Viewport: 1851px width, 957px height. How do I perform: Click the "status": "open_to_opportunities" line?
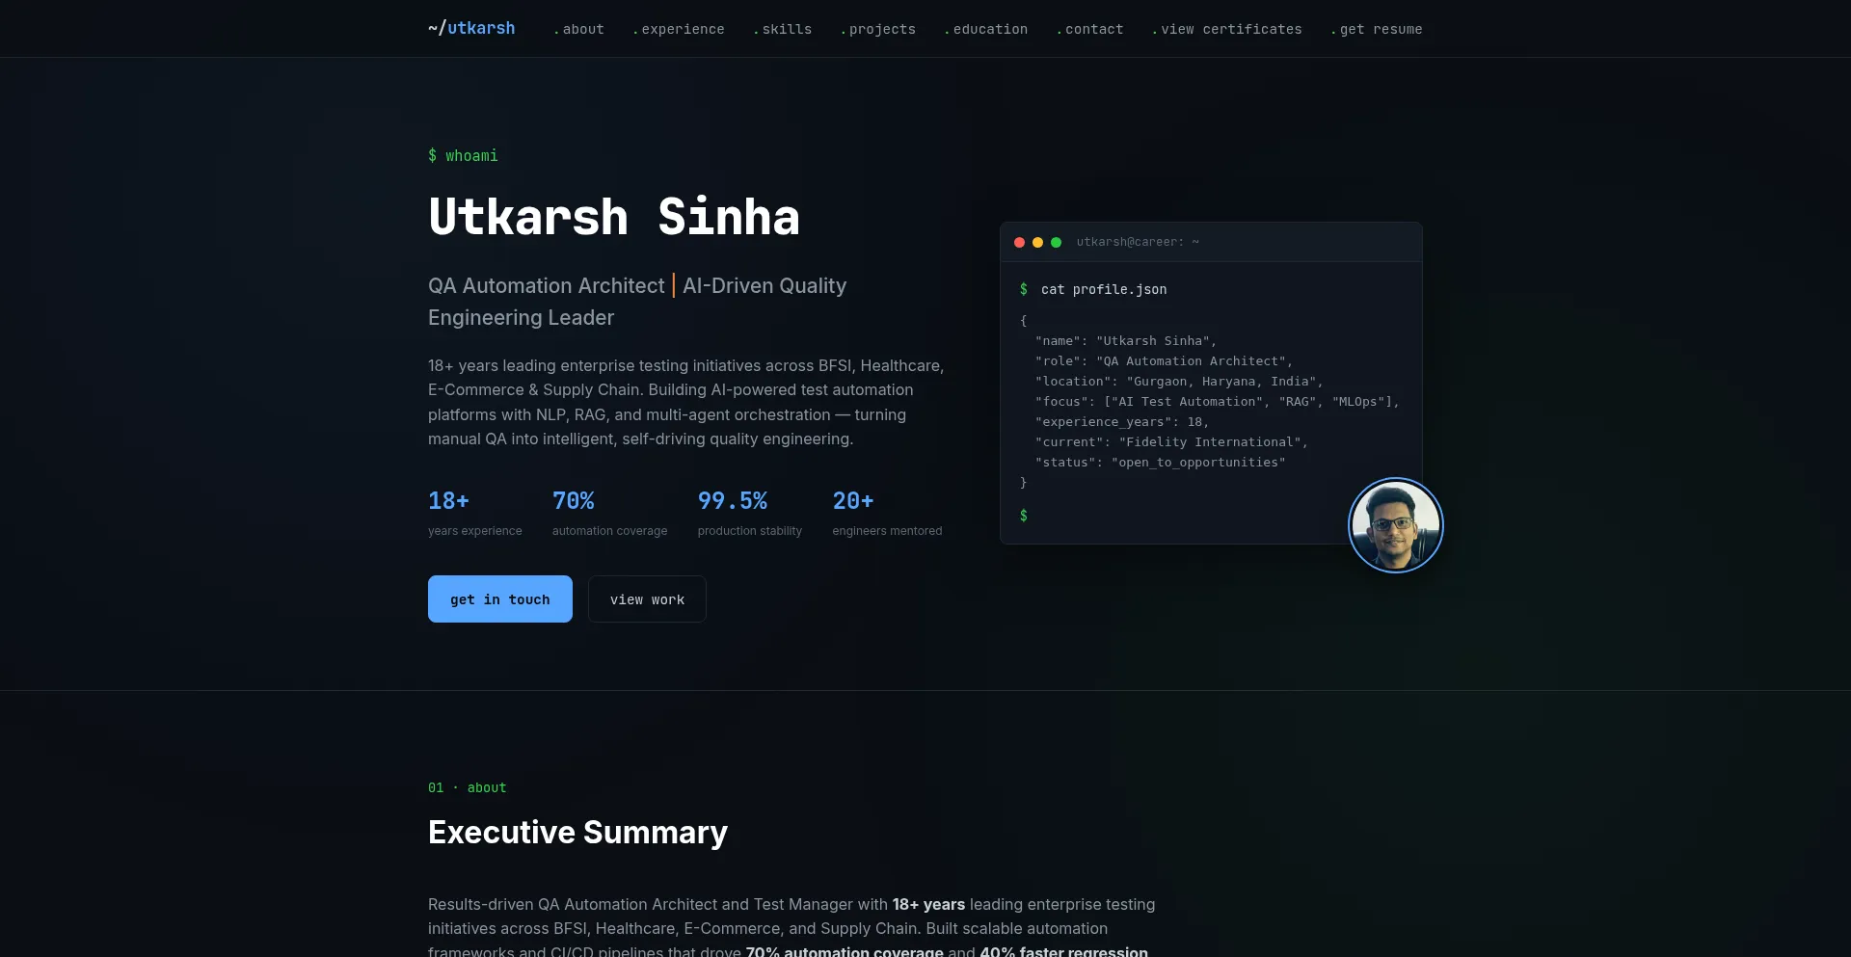[1161, 463]
